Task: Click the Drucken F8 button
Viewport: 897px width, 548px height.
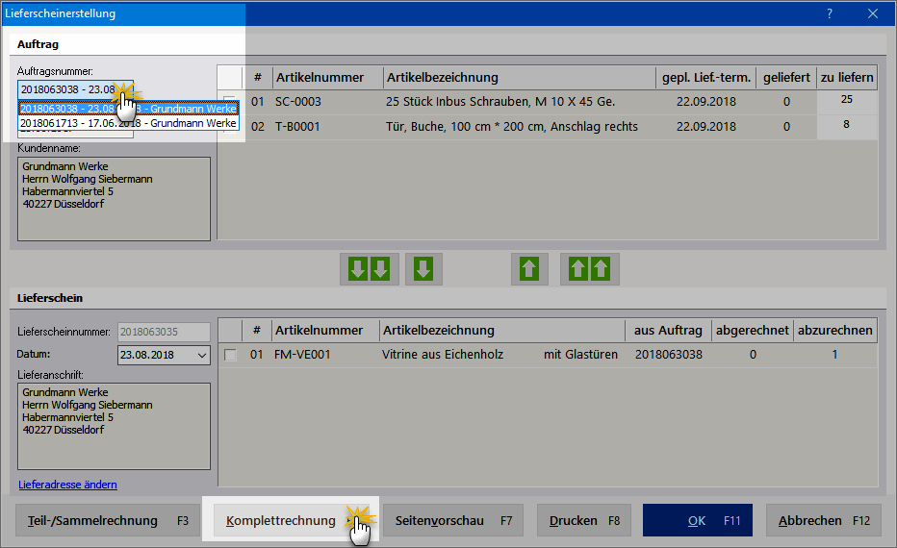Action: coord(584,520)
